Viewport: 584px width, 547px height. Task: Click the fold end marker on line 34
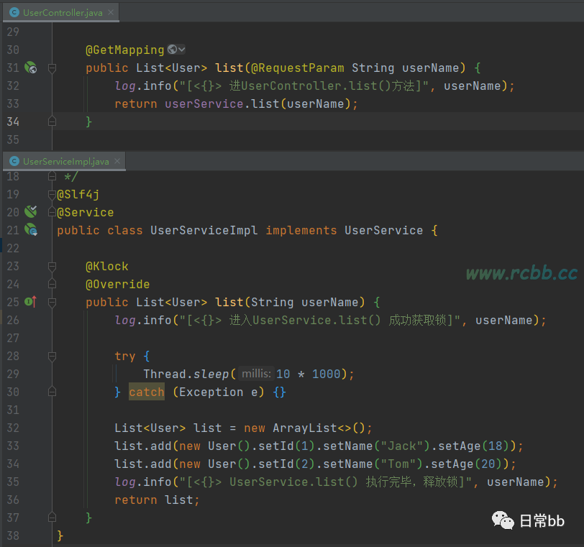(52, 121)
